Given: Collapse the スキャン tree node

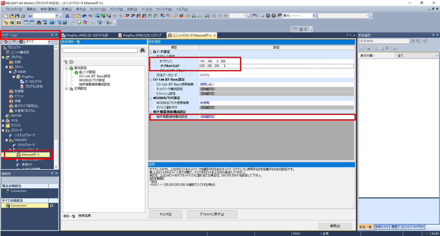Looking at the screenshot, I should [7, 67].
